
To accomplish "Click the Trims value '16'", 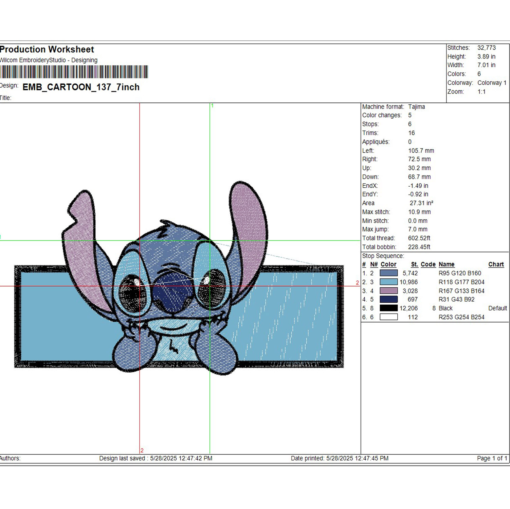I will click(x=411, y=133).
